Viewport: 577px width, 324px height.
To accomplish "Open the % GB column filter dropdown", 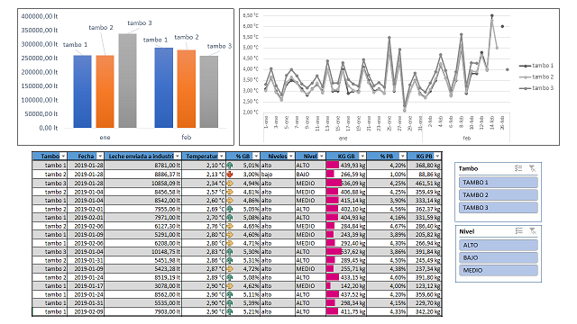I will (256, 156).
